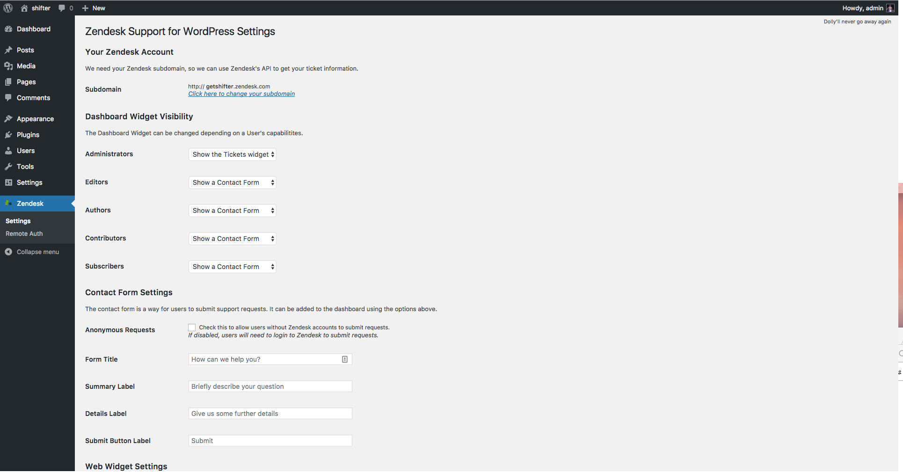
Task: Click 'Dolly'll never go away again' text
Action: point(857,22)
